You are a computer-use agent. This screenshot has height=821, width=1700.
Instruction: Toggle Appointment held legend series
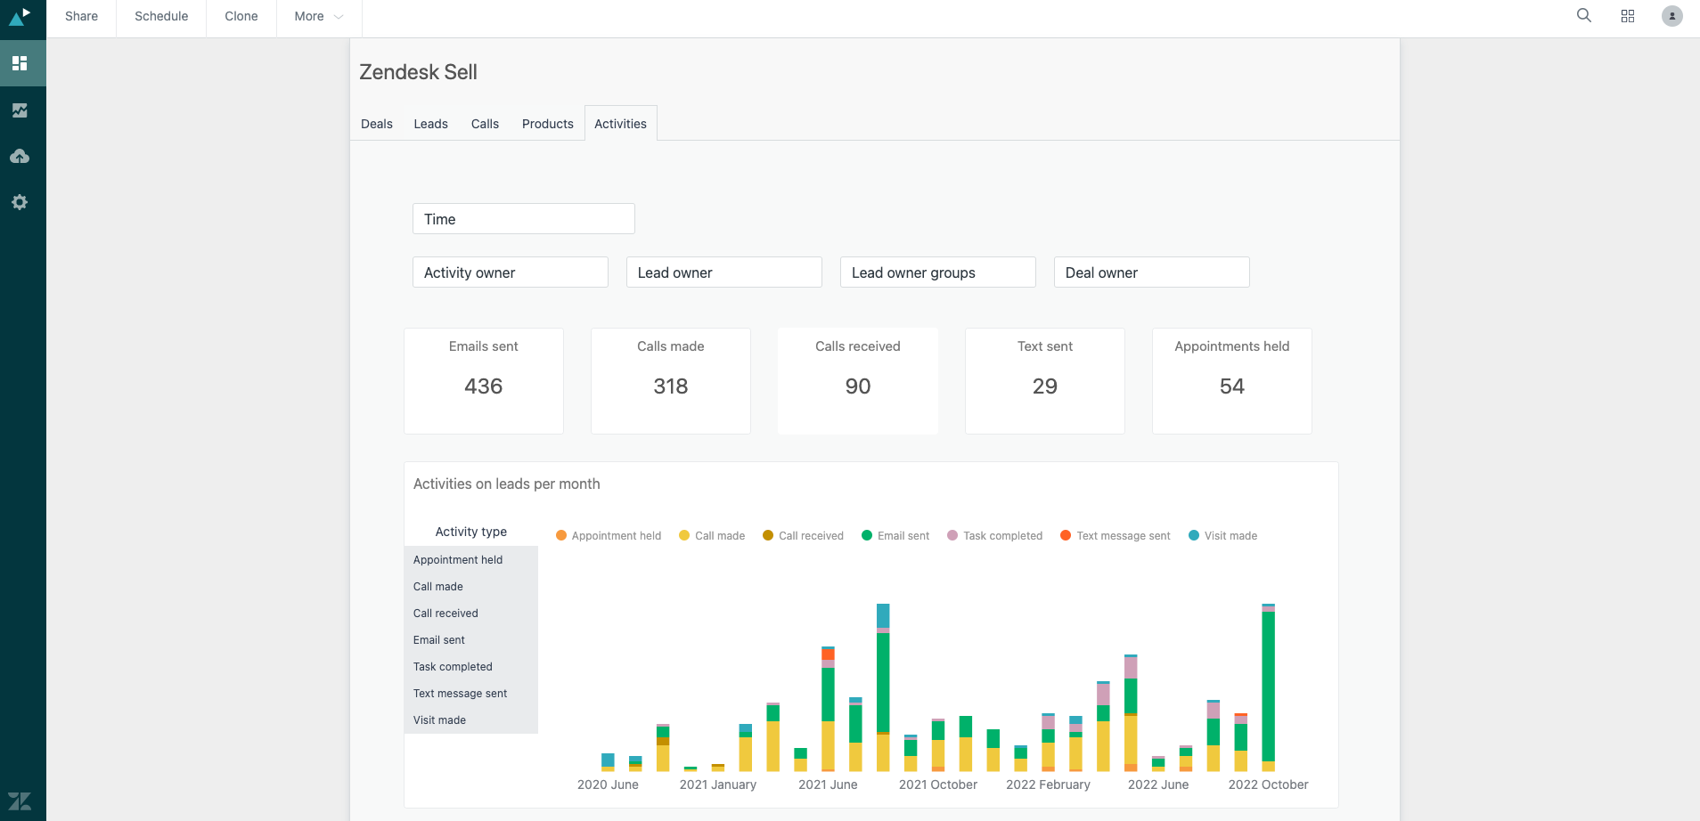(x=608, y=536)
